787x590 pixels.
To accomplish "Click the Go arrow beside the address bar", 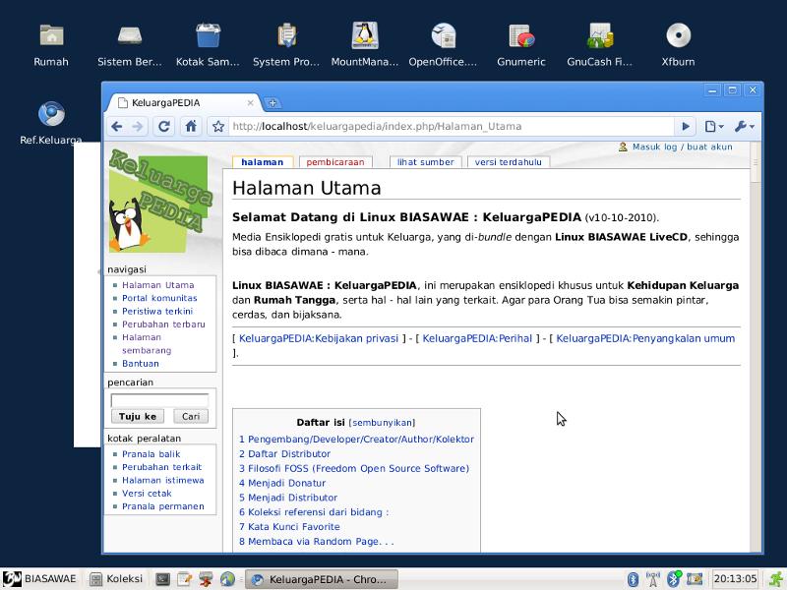I will (686, 126).
